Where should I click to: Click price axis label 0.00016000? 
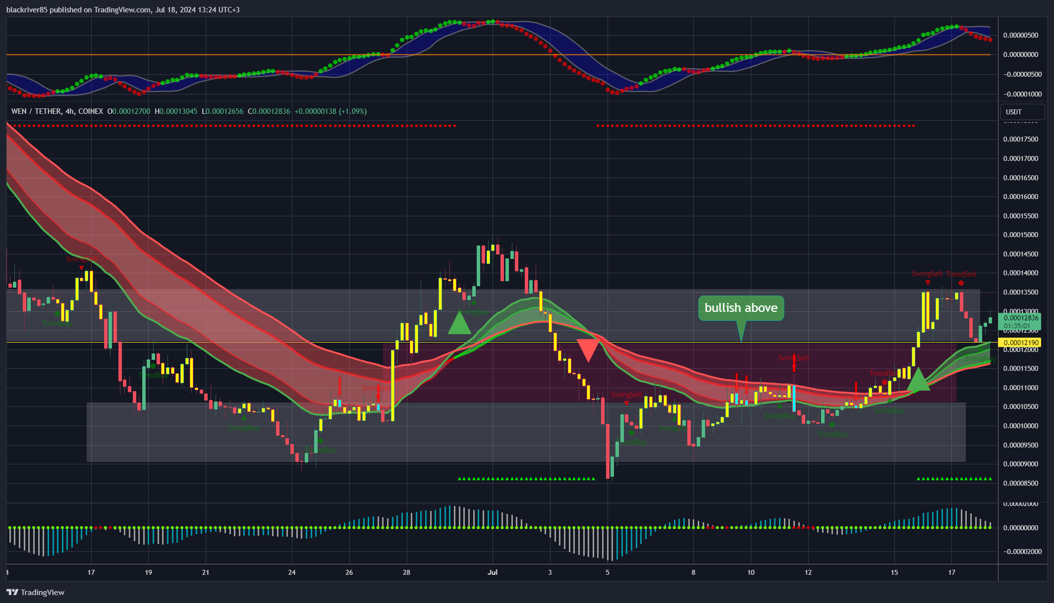(1020, 197)
